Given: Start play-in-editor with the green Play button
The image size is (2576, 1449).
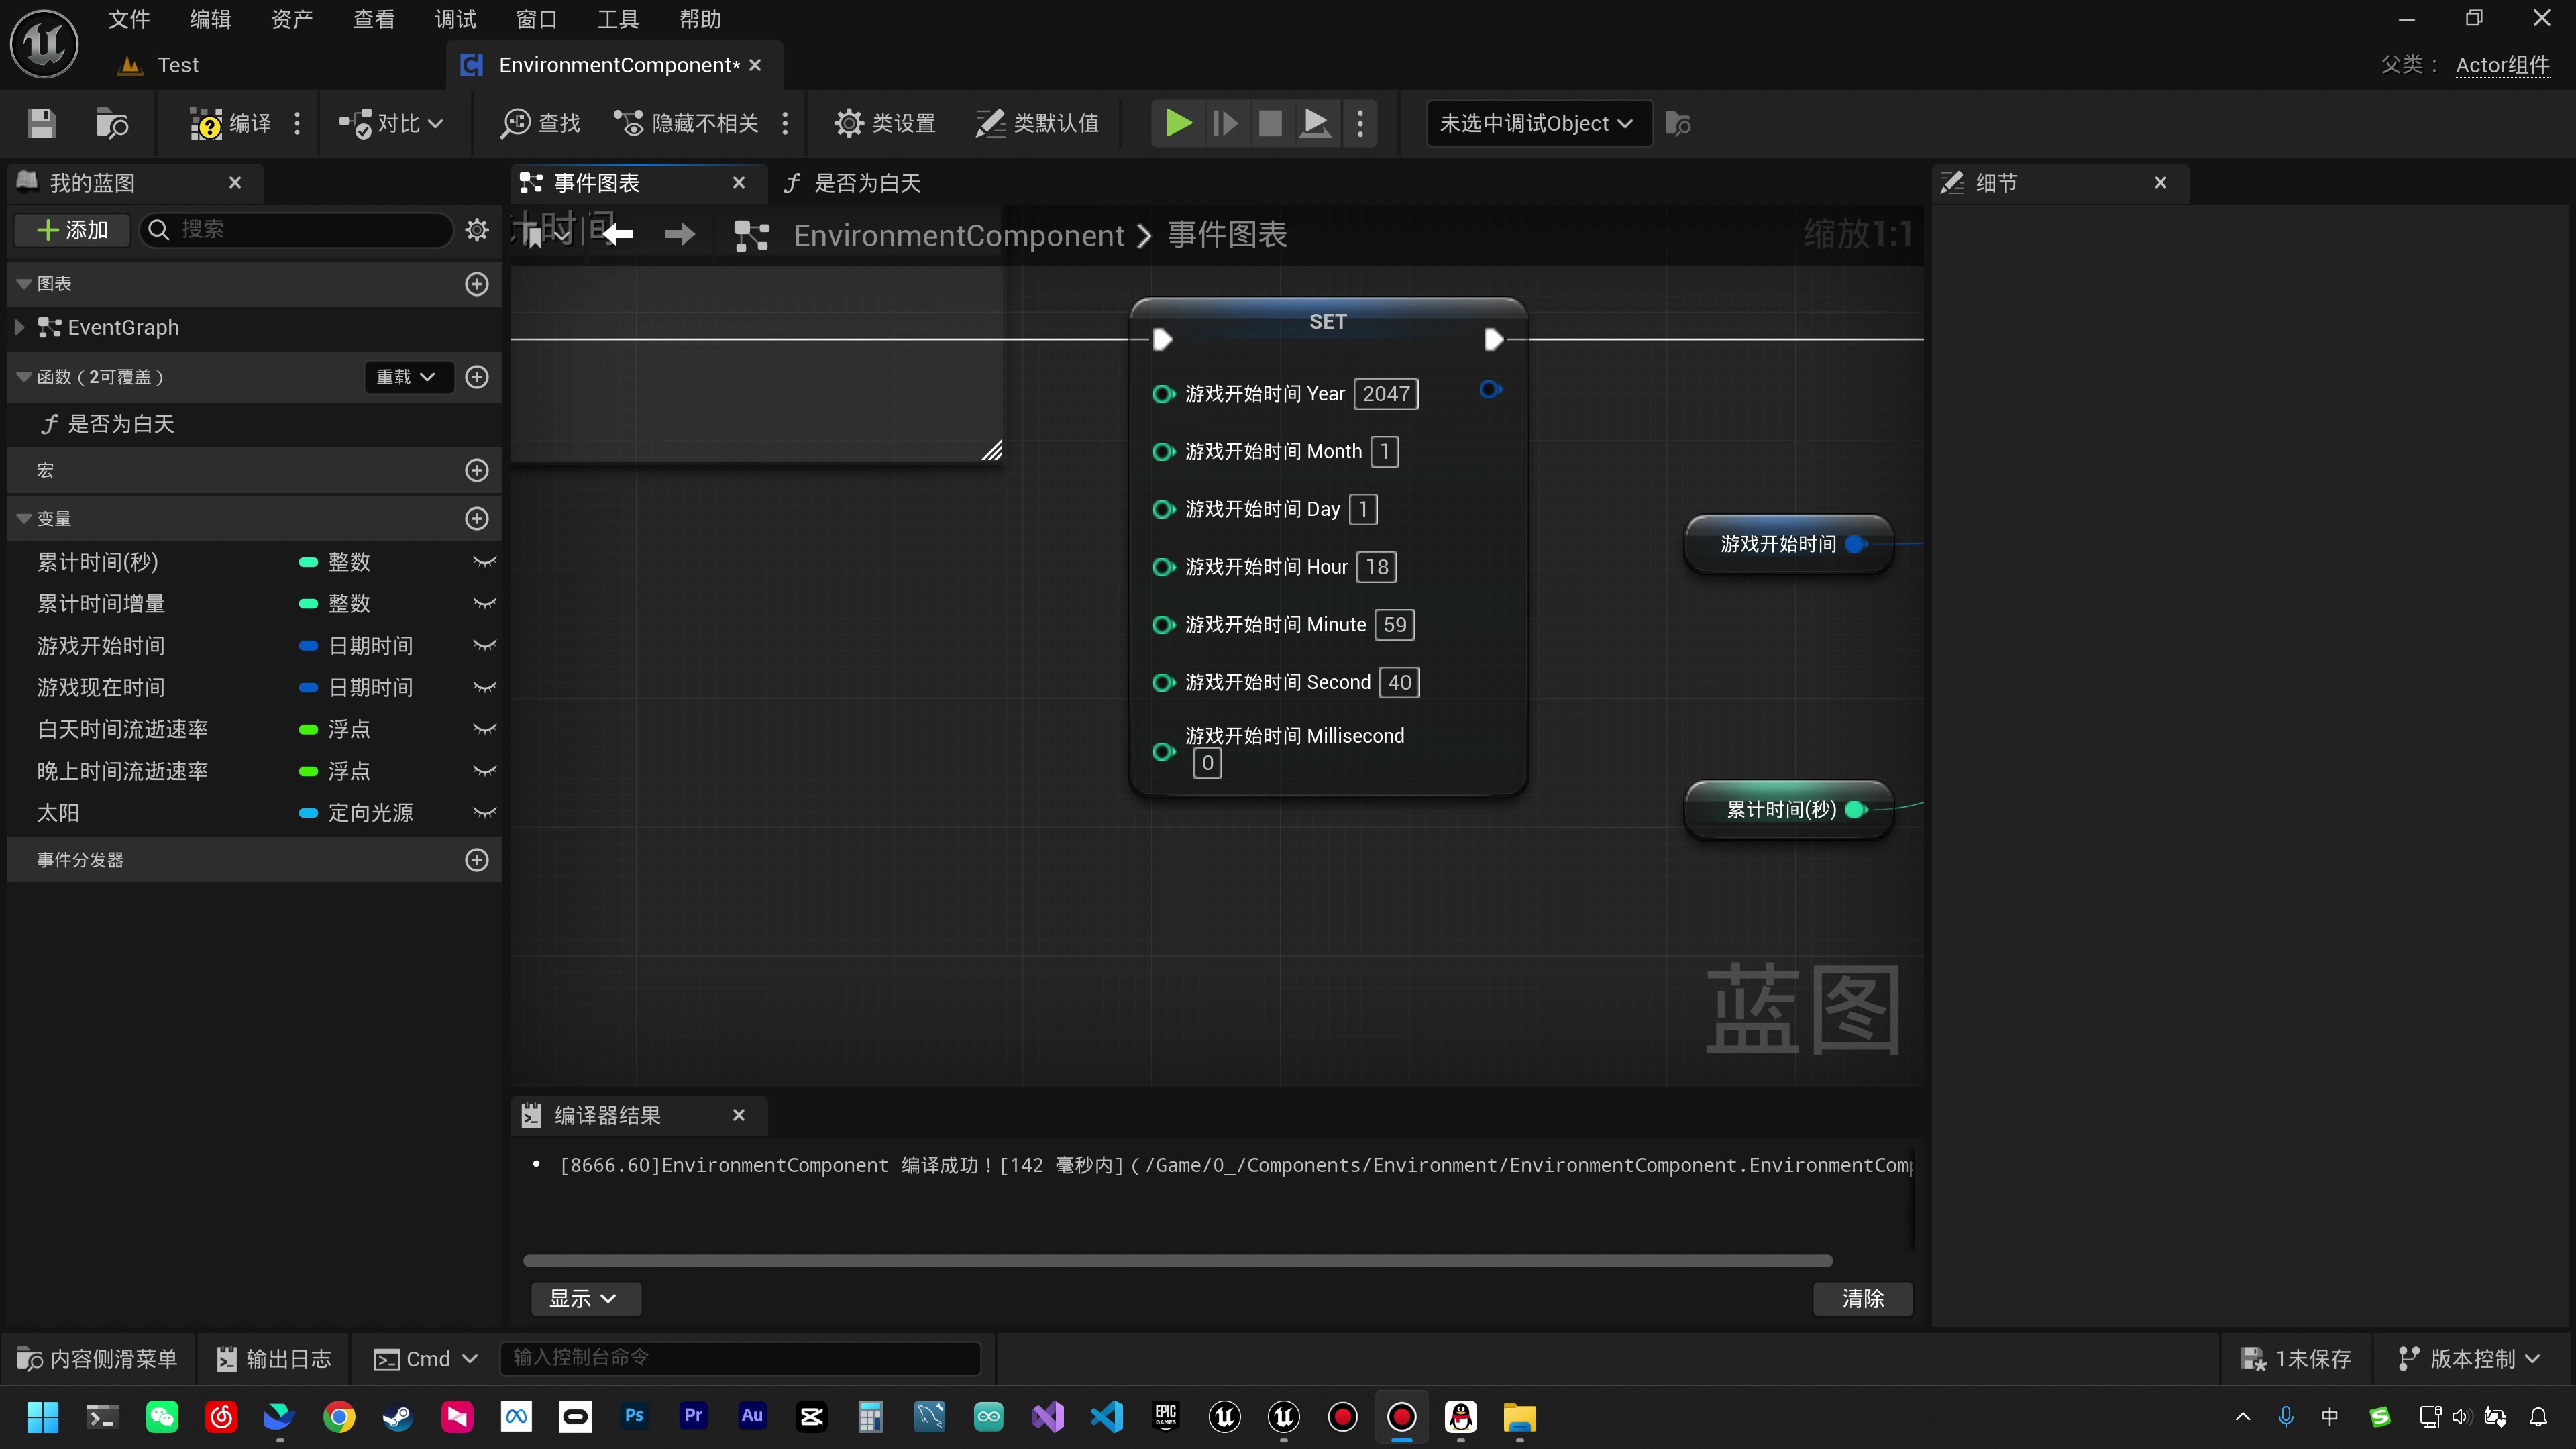Looking at the screenshot, I should tap(1178, 123).
